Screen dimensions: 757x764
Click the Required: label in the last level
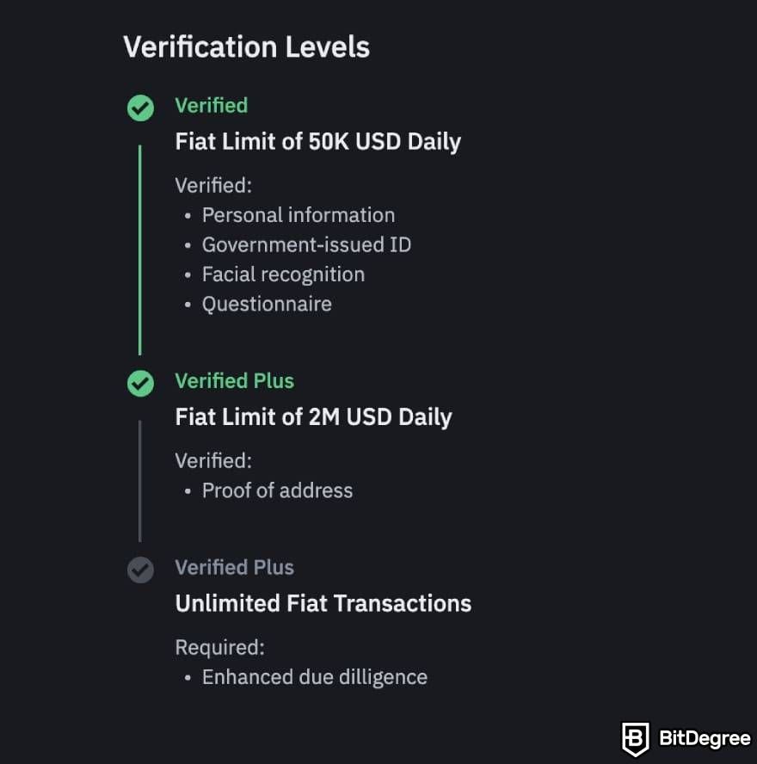coord(219,648)
